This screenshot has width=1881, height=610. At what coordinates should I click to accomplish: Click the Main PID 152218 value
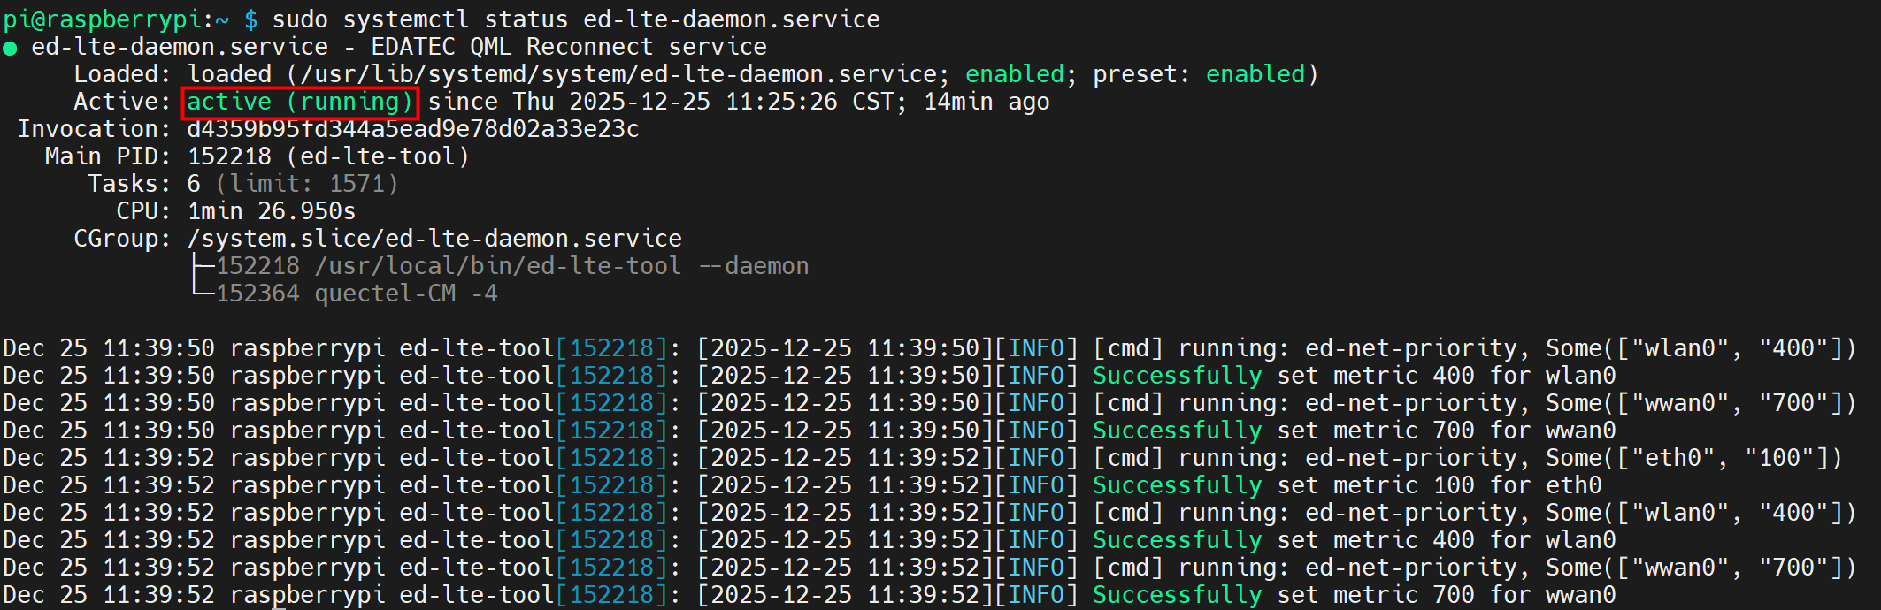[229, 156]
